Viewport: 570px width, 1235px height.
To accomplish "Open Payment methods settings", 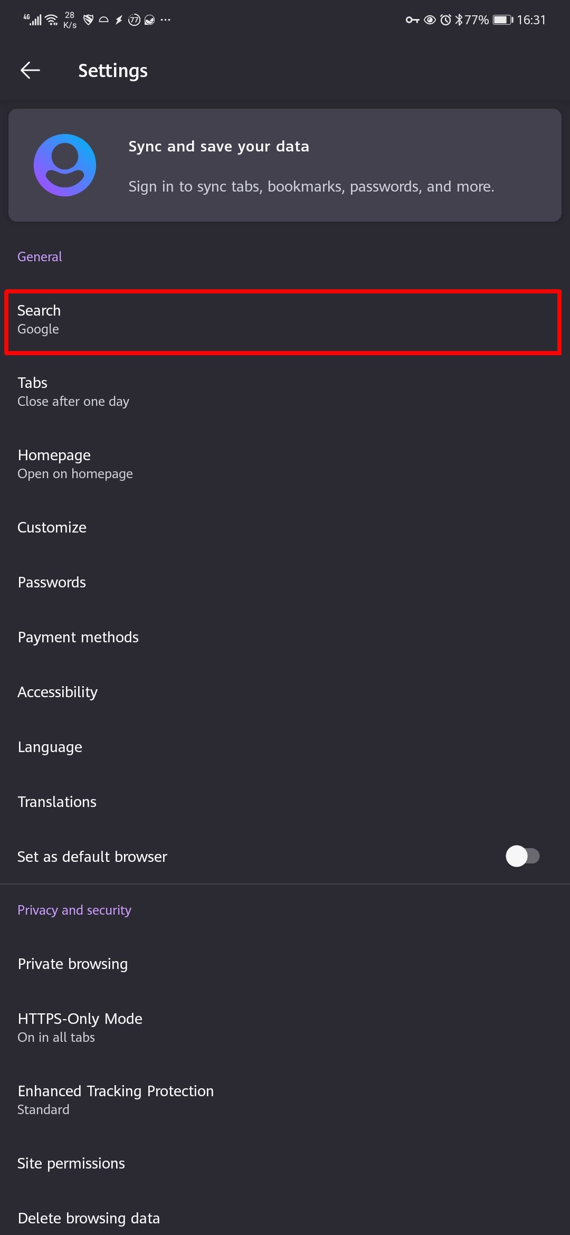I will pos(285,637).
